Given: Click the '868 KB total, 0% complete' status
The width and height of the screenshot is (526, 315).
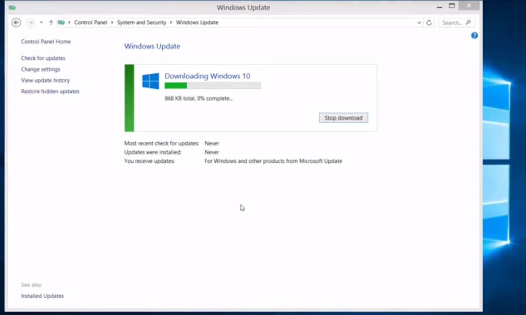Looking at the screenshot, I should 199,98.
